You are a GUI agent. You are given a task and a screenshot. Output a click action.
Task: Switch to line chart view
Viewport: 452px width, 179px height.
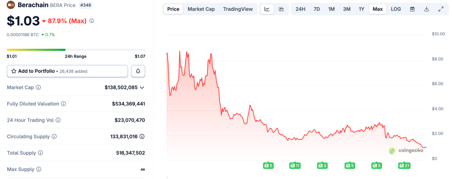tap(267, 9)
